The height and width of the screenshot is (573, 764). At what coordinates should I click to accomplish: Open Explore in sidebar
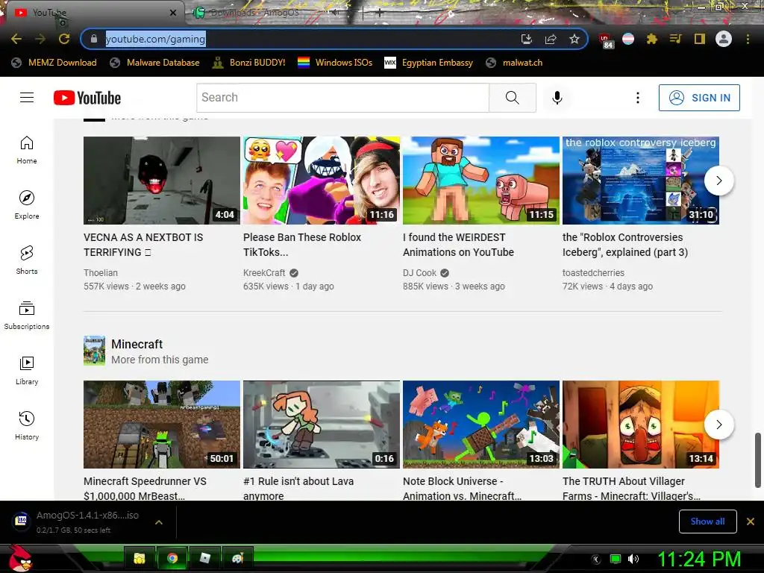pyautogui.click(x=27, y=205)
